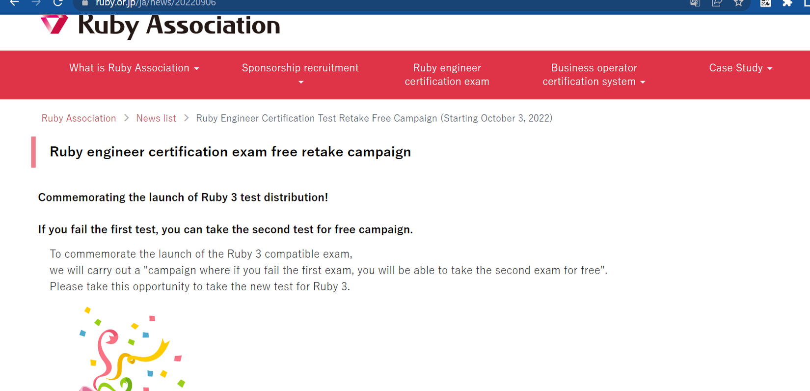This screenshot has width=810, height=391.
Task: Click the confetti celebration image
Action: (x=132, y=349)
